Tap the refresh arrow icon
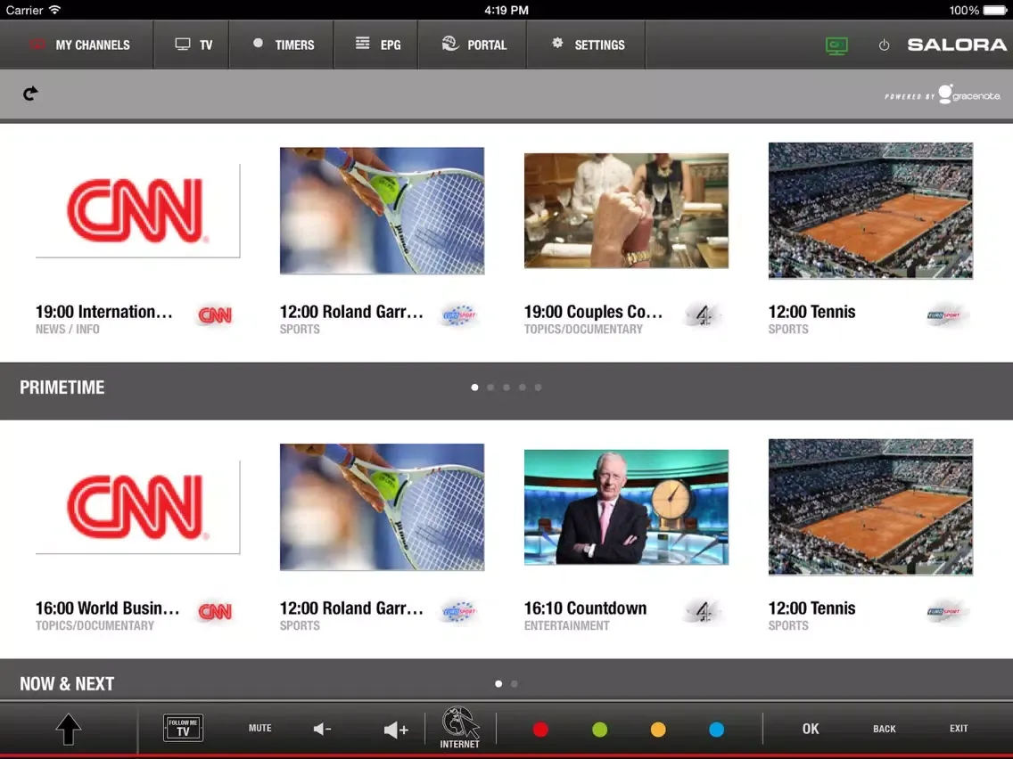The image size is (1013, 759). click(30, 94)
